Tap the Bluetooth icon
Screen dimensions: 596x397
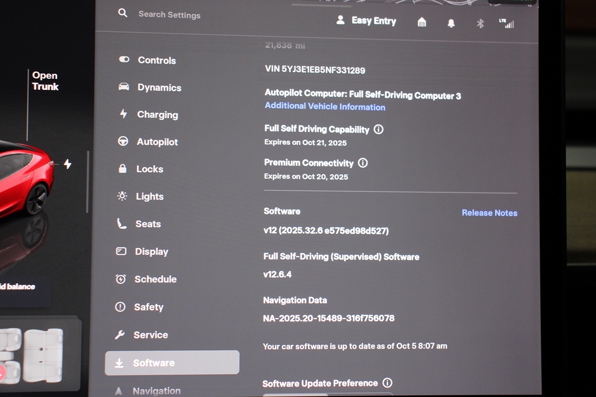[480, 23]
